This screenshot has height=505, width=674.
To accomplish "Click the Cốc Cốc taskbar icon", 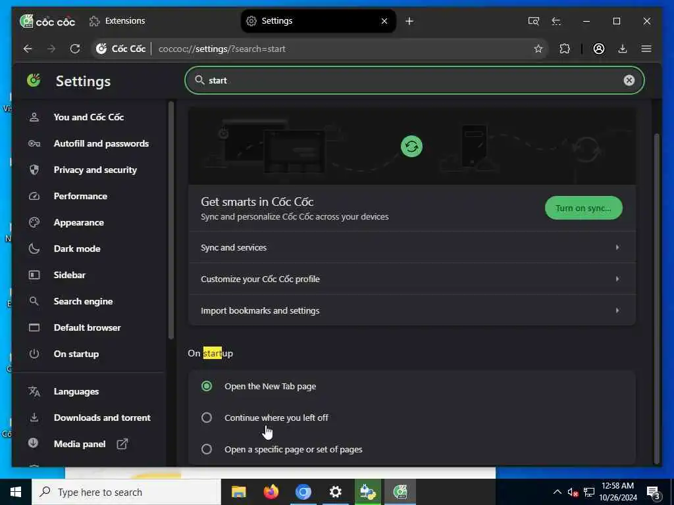I will click(x=400, y=492).
